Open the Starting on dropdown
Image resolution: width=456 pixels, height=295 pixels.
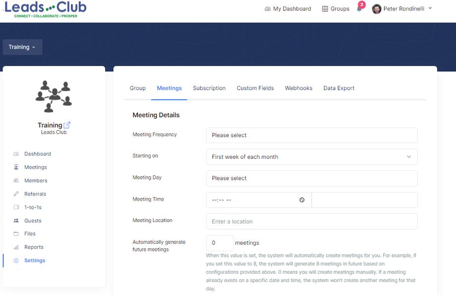(x=312, y=157)
